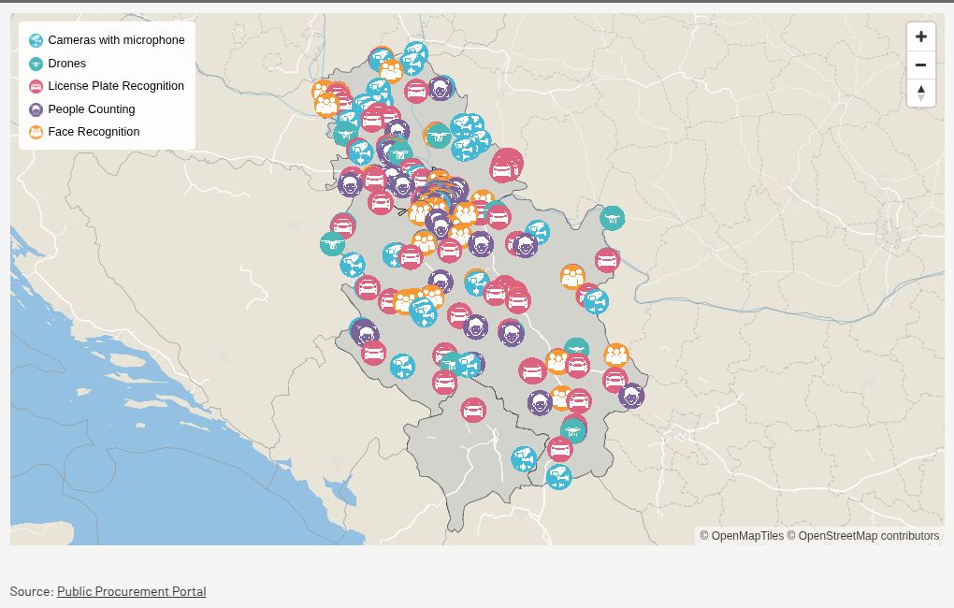The image size is (954, 608).
Task: Open the westernmost teal drone marker
Action: pos(332,244)
